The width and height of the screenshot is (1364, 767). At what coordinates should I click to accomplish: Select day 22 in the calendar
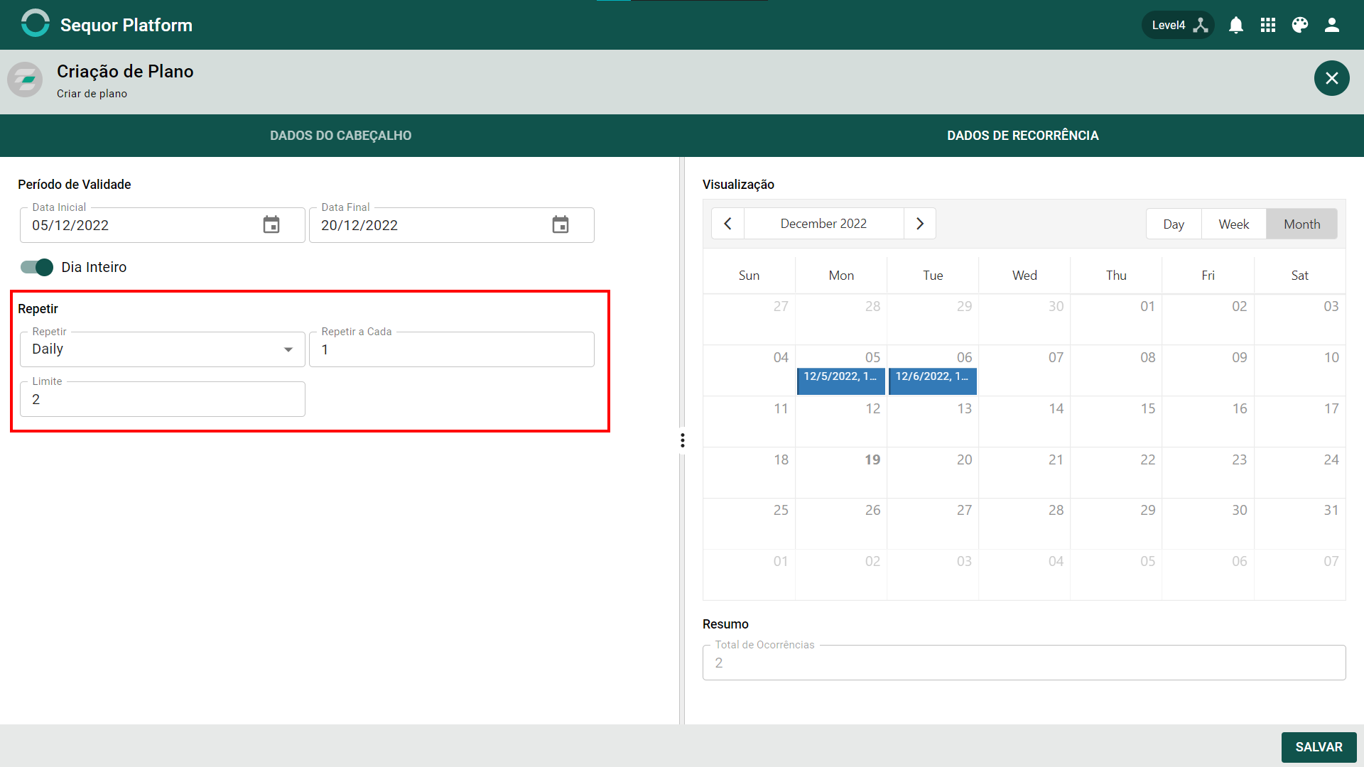[x=1116, y=472]
